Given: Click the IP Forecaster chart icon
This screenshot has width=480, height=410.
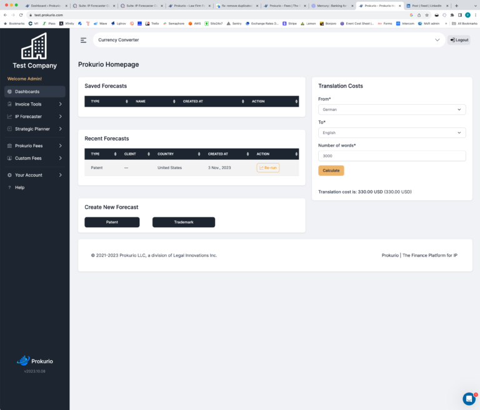Looking at the screenshot, I should 9,117.
